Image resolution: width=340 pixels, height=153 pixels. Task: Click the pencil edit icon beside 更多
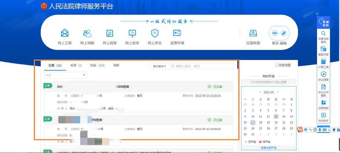pos(284,33)
